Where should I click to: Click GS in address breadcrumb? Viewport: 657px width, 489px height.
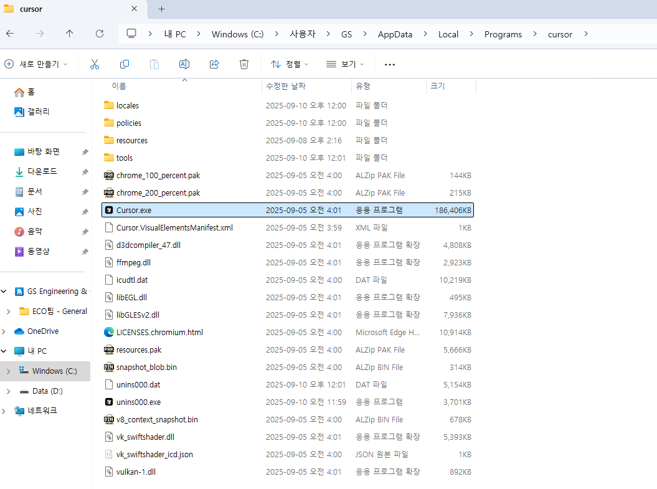pos(346,34)
